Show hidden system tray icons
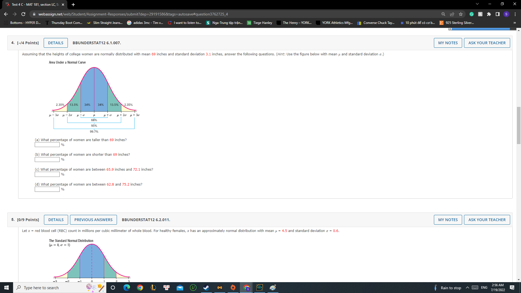The width and height of the screenshot is (521, 293). 468,288
